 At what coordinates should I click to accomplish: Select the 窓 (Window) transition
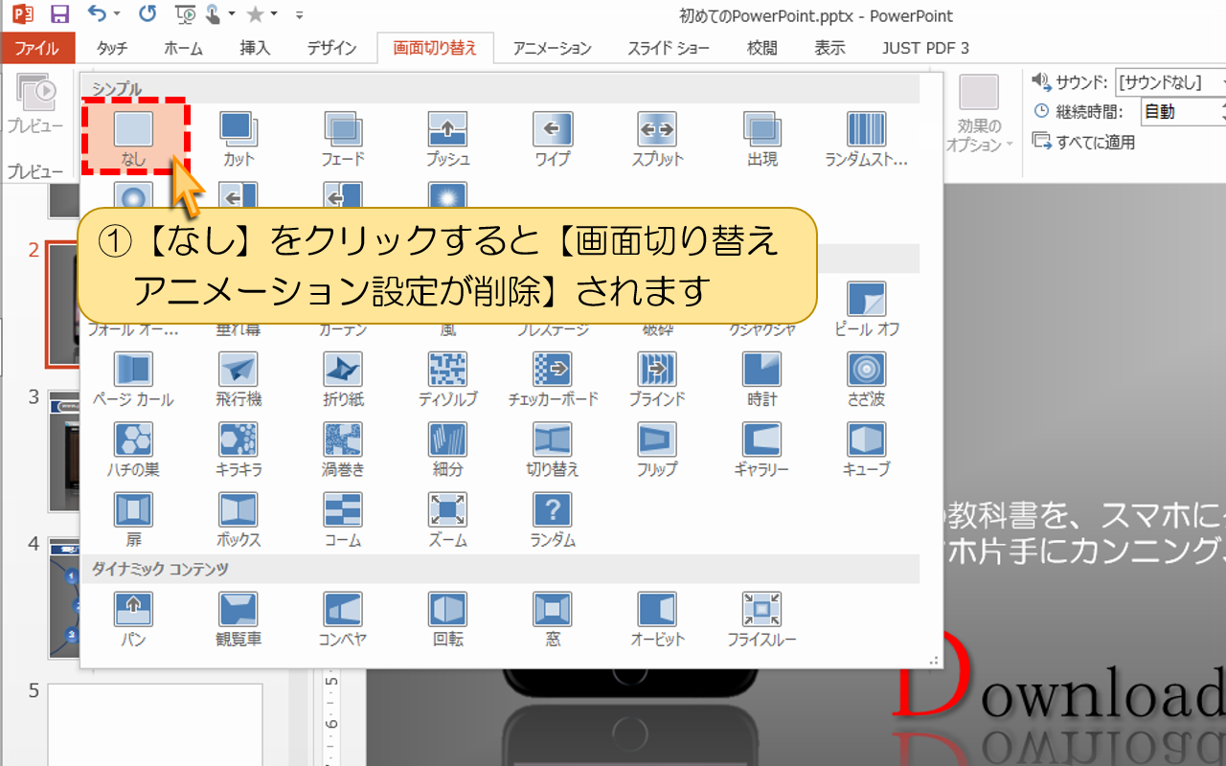[x=553, y=619]
